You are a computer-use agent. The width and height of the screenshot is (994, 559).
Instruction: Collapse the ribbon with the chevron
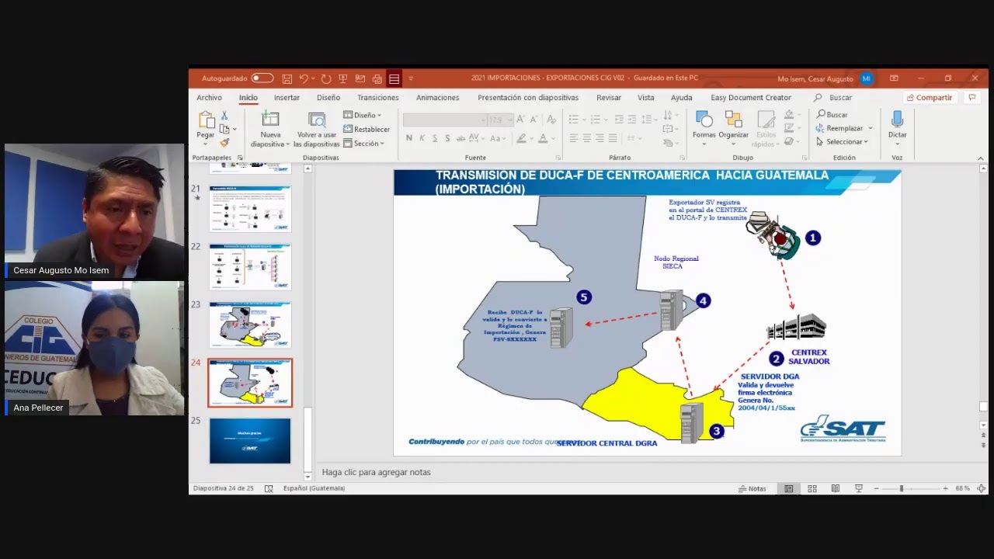coord(981,158)
